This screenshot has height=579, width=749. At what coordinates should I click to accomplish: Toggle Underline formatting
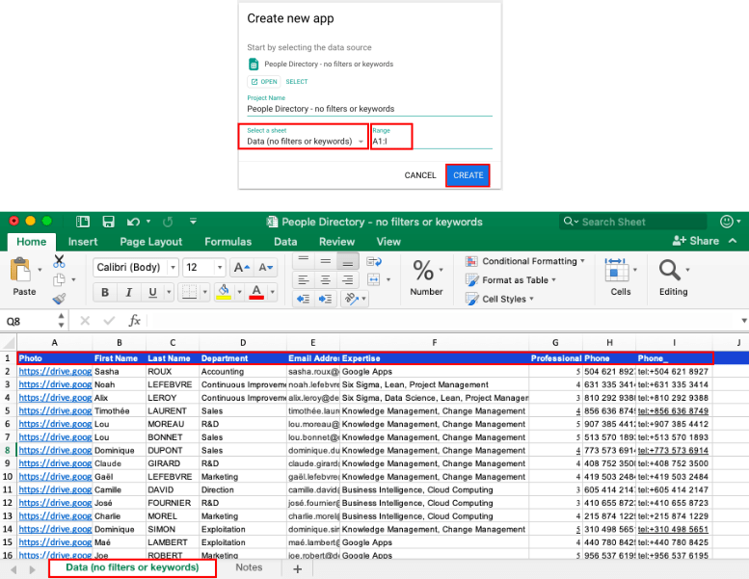click(x=153, y=292)
